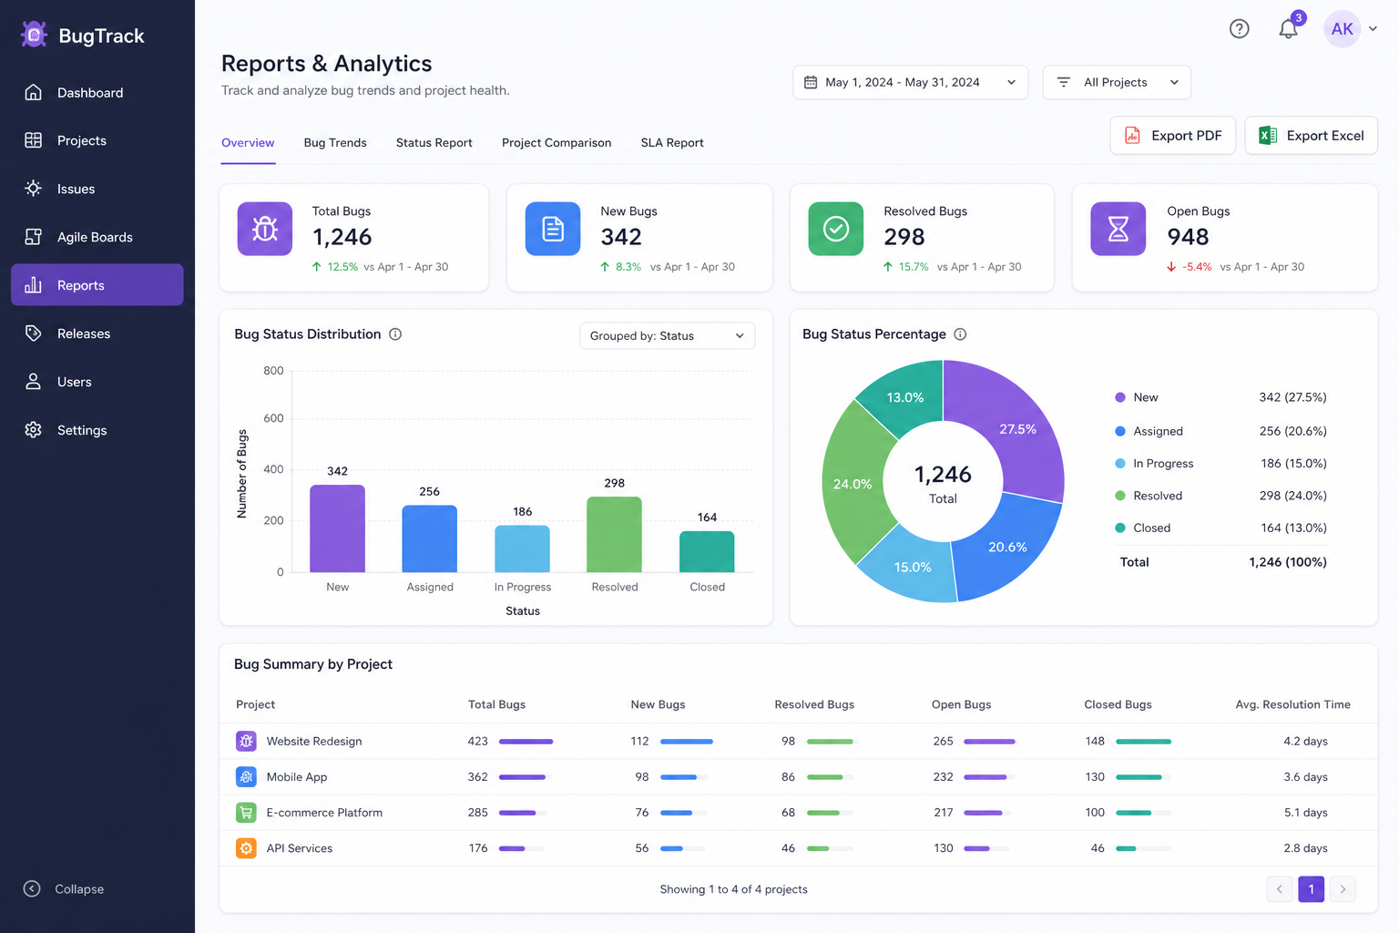
Task: Open the notifications bell icon
Action: point(1288,29)
